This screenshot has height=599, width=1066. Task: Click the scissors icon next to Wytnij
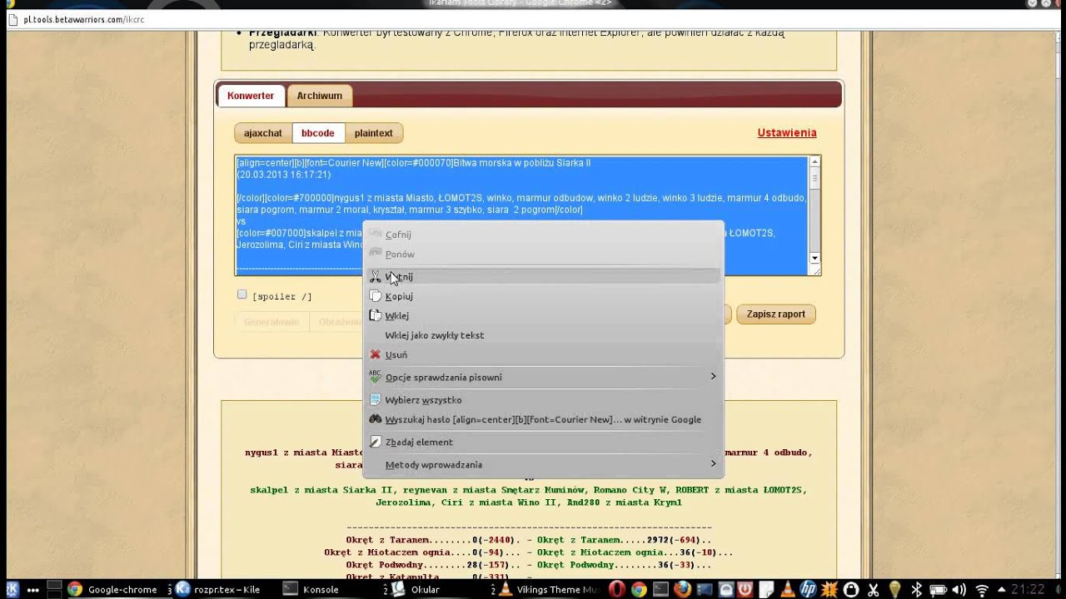pyautogui.click(x=376, y=277)
